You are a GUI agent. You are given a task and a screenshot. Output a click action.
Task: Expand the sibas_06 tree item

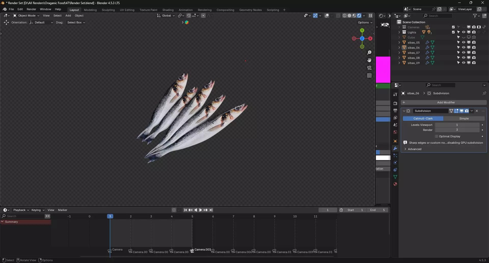pos(399,47)
